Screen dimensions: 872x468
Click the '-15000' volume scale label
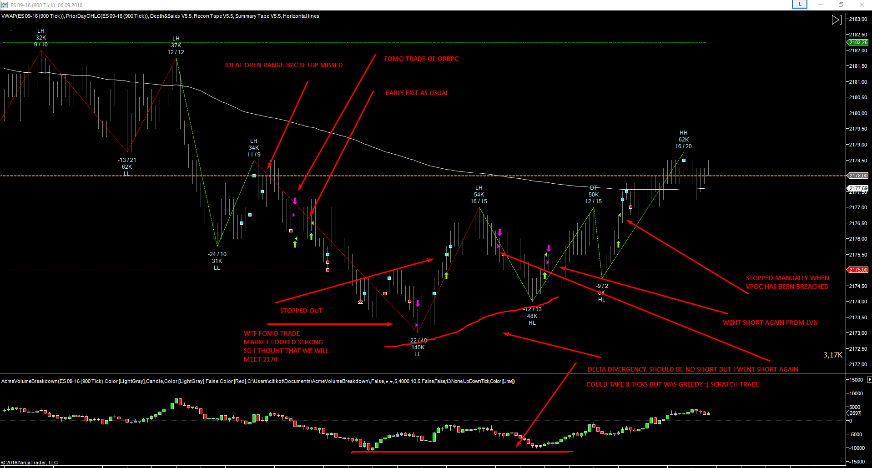tap(857, 462)
